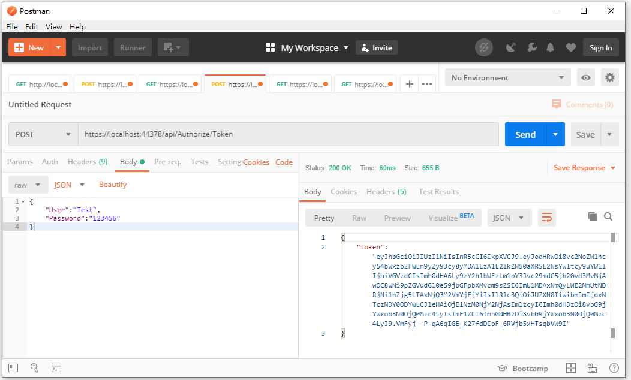Toggle the line wrap icon
The height and width of the screenshot is (380, 631).
pos(546,218)
